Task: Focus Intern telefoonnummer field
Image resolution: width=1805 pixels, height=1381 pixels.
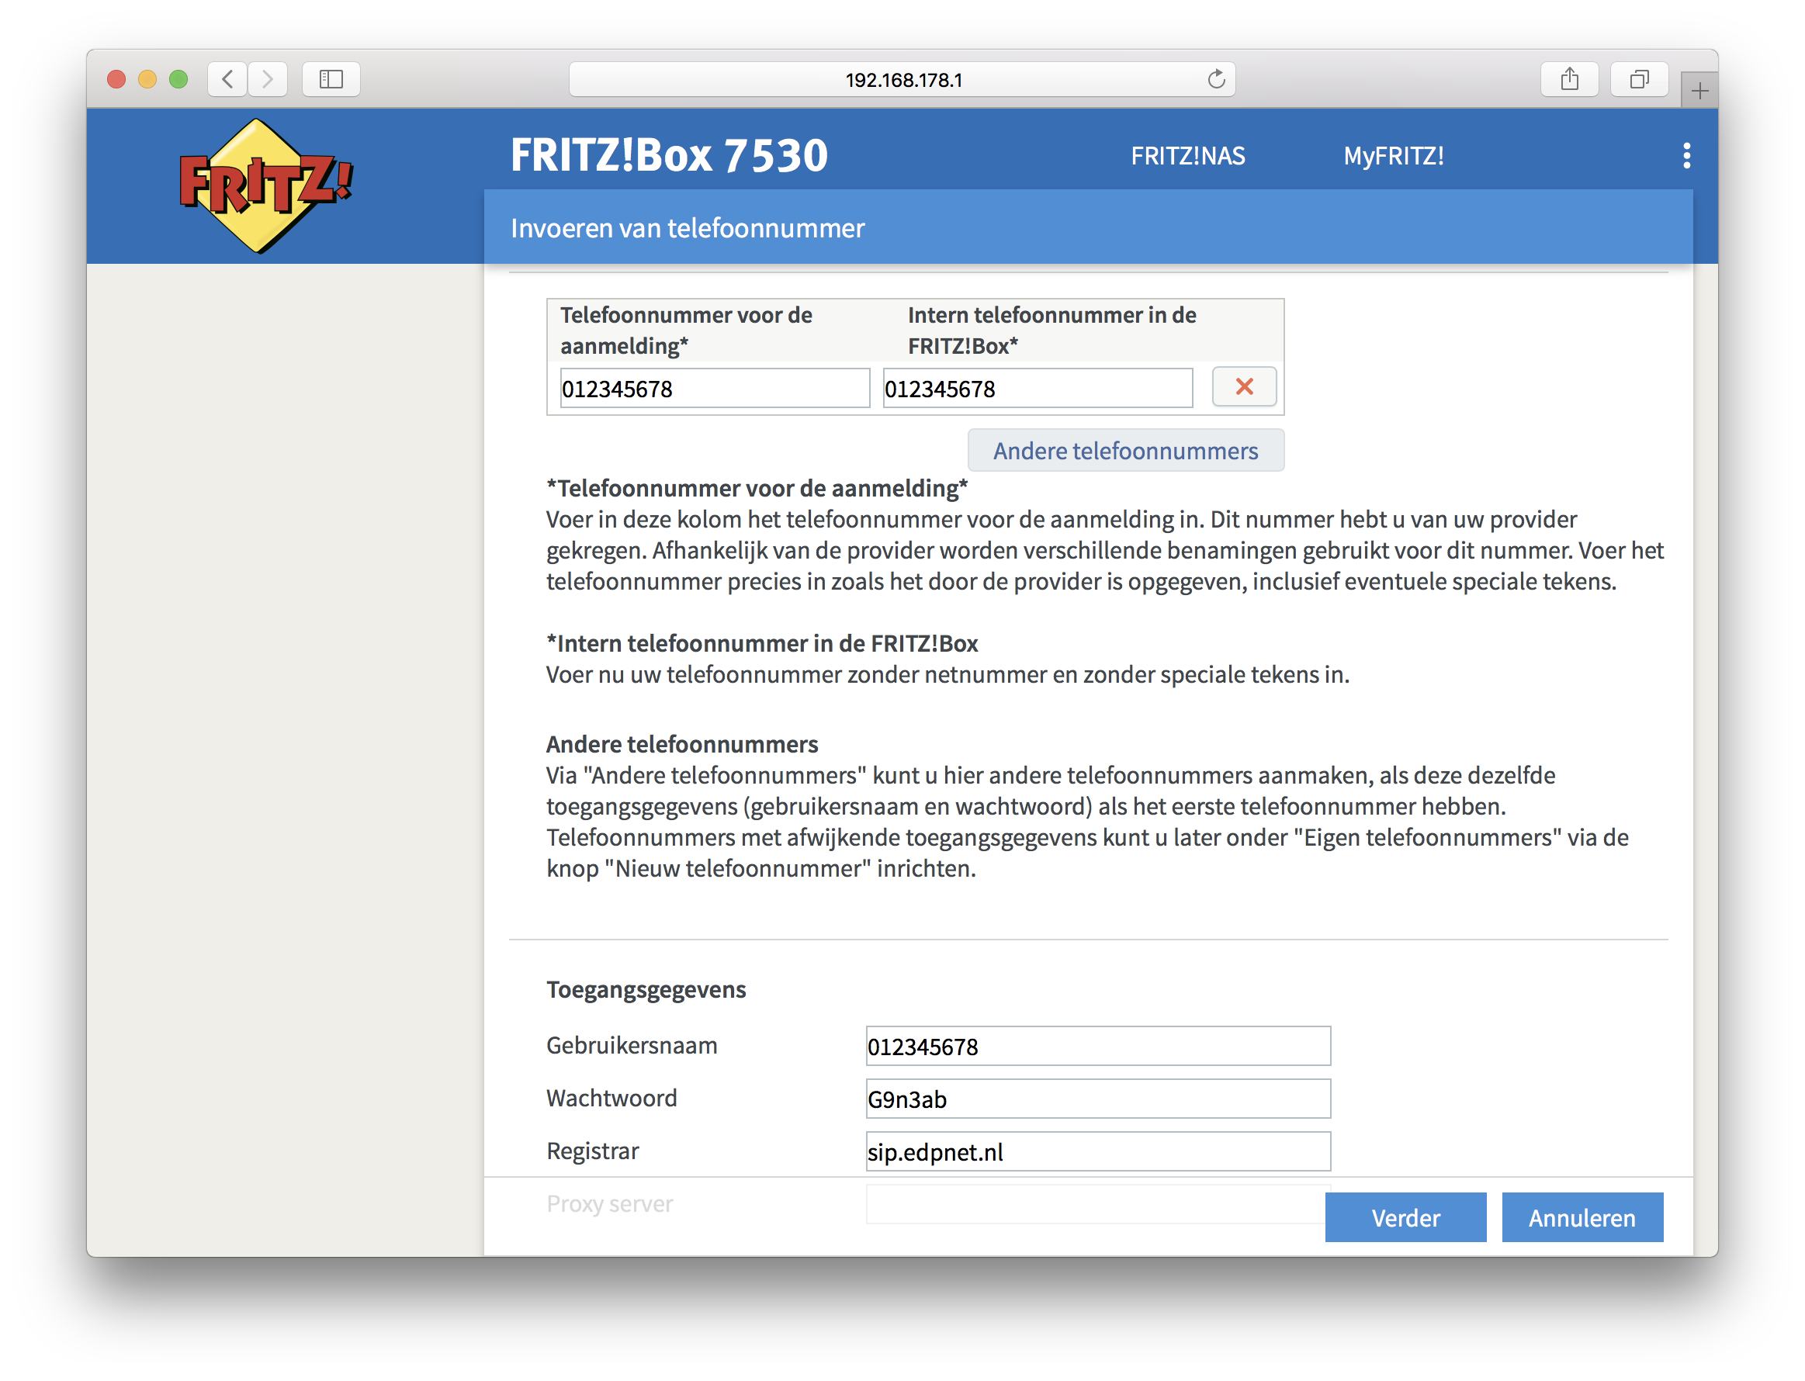Action: pos(1037,388)
